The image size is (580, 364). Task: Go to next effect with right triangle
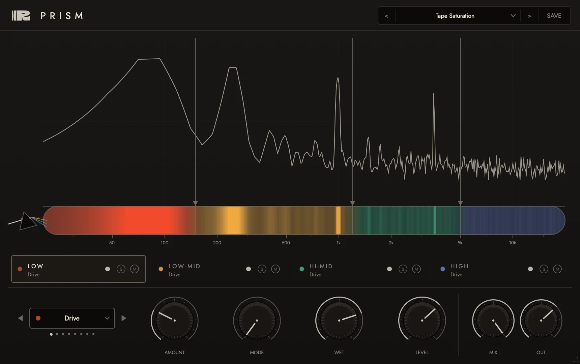click(x=124, y=318)
